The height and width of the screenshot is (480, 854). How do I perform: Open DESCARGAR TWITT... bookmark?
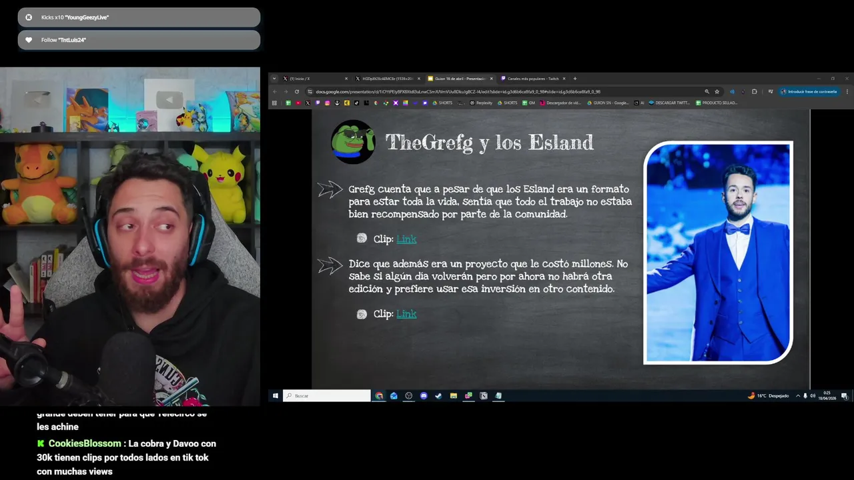[669, 103]
